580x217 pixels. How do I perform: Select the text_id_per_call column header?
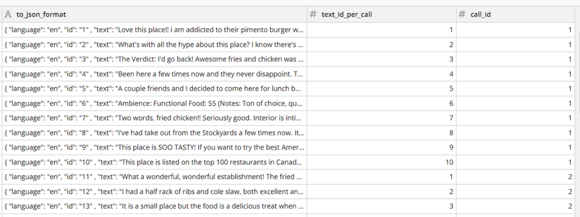coord(381,14)
